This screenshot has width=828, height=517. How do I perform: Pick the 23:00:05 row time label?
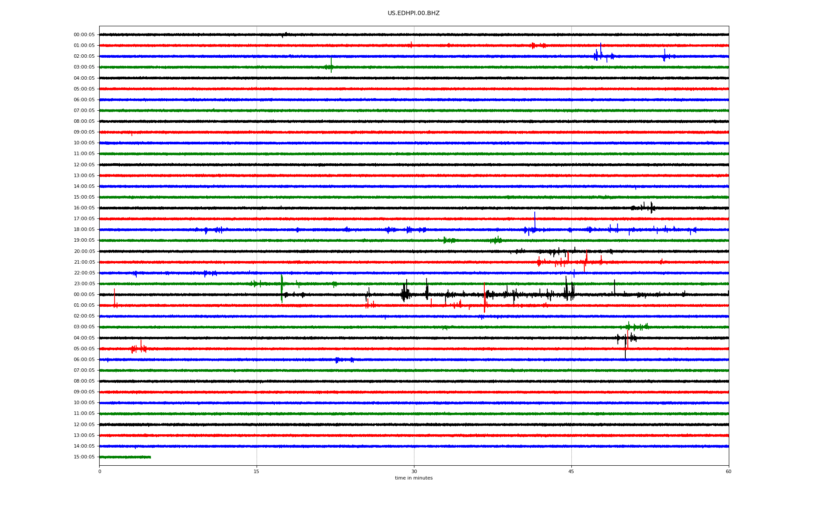tap(84, 283)
